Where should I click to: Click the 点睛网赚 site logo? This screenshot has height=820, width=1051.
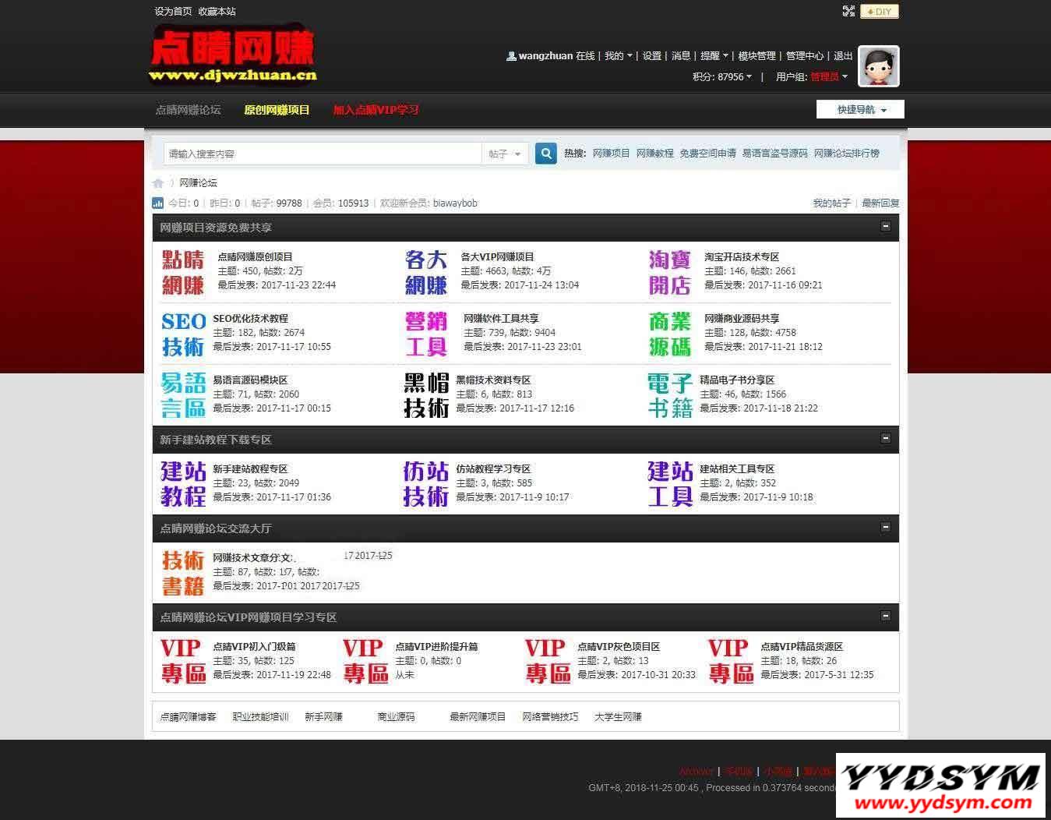pyautogui.click(x=233, y=53)
